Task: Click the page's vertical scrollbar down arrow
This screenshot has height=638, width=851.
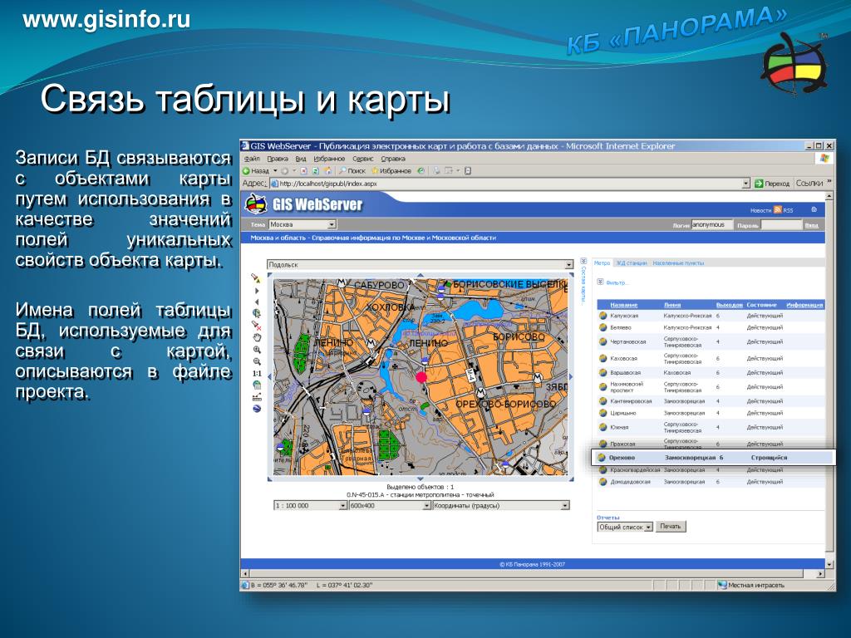Action: (829, 564)
